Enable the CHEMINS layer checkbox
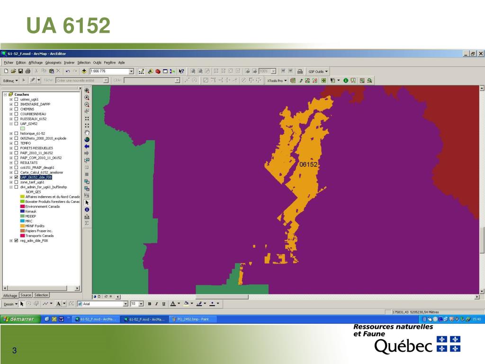This screenshot has width=485, height=364. click(x=17, y=109)
